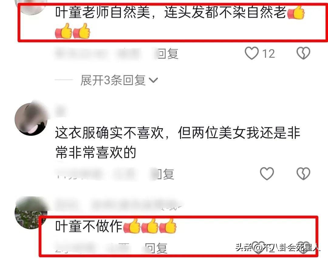Expand 展开3条回复 replies
Screen dimensions: 328x259
(113, 80)
